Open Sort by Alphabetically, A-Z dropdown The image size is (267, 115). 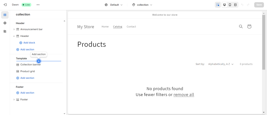click(x=221, y=64)
